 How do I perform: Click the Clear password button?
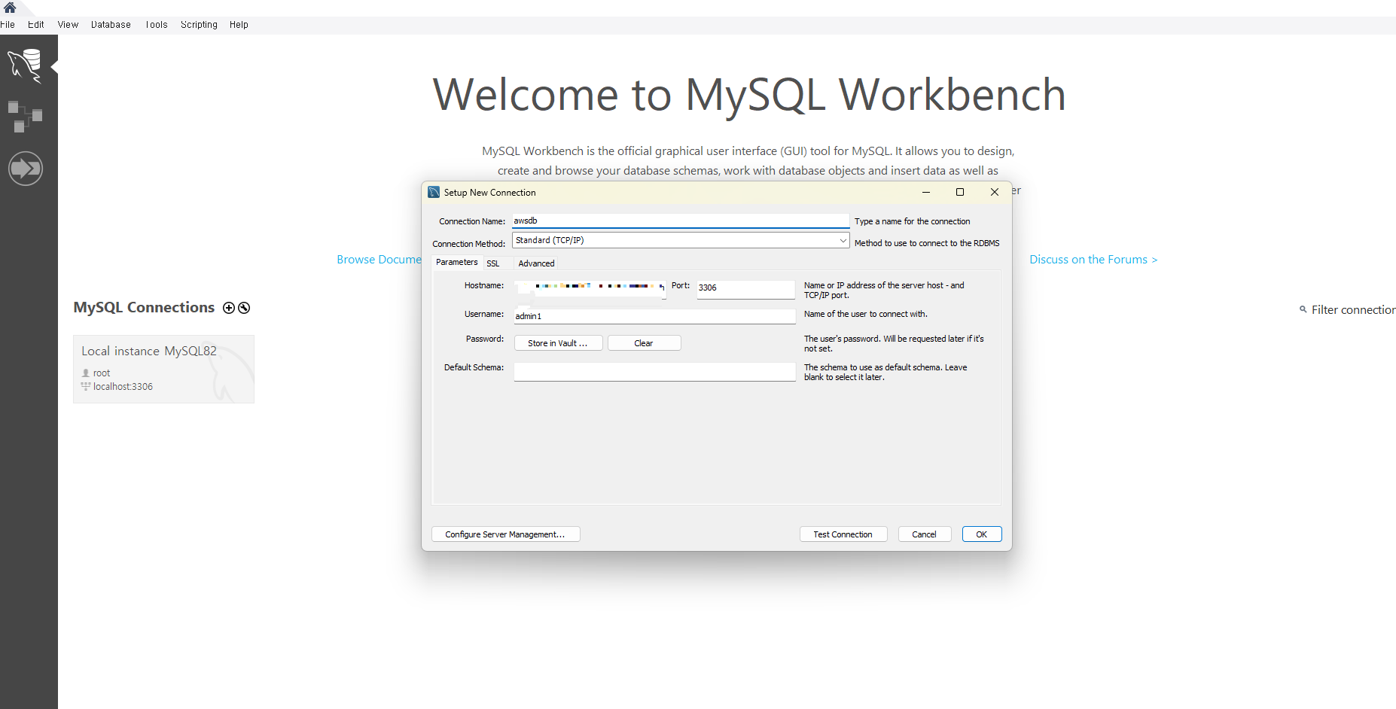tap(644, 343)
